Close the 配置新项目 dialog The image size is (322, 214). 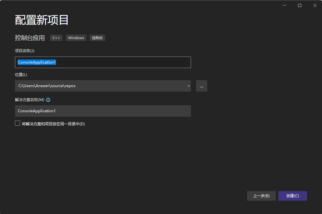point(314,5)
